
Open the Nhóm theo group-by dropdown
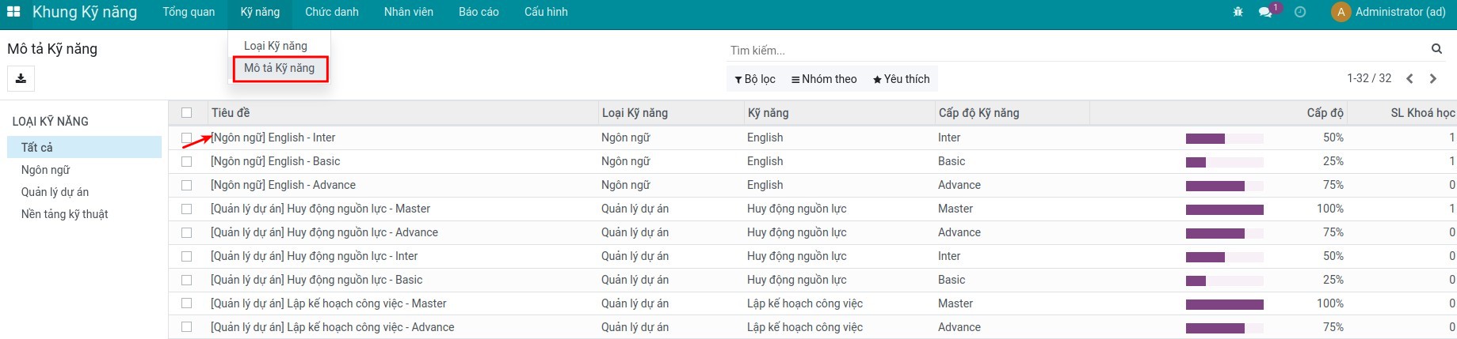[x=824, y=79]
